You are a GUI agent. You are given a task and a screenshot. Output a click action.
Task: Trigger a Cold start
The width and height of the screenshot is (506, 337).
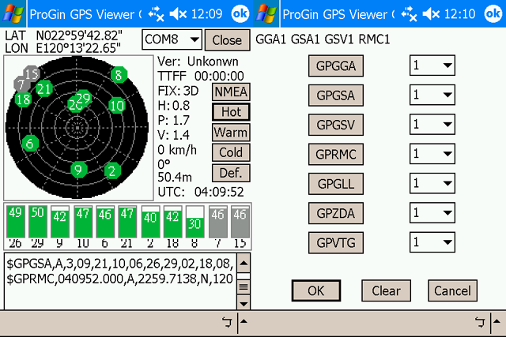coord(231,152)
